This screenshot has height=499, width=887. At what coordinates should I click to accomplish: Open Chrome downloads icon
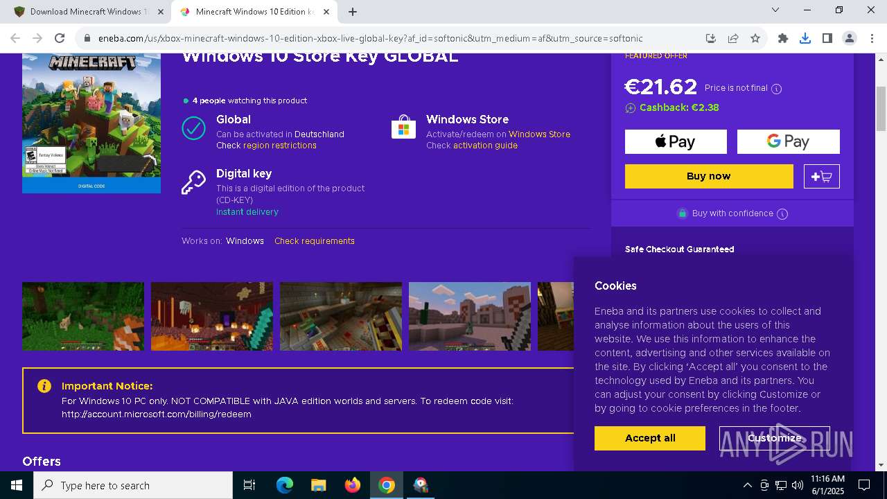(805, 39)
